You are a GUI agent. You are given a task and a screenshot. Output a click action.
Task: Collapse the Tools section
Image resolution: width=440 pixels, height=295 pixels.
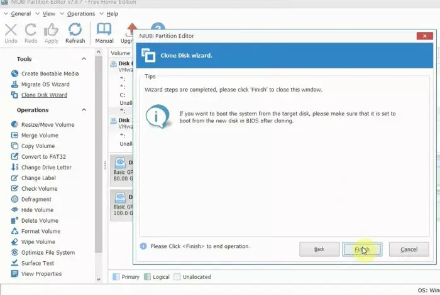pos(85,59)
